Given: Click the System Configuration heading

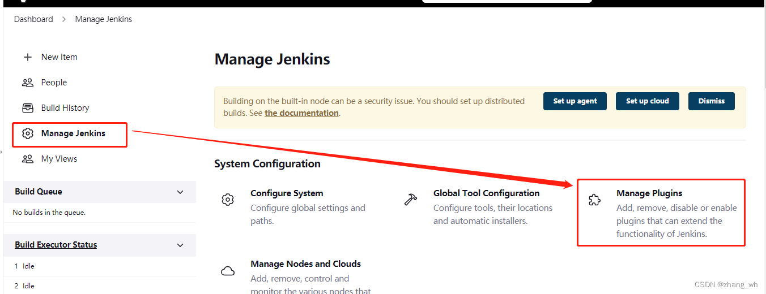Looking at the screenshot, I should (x=267, y=164).
